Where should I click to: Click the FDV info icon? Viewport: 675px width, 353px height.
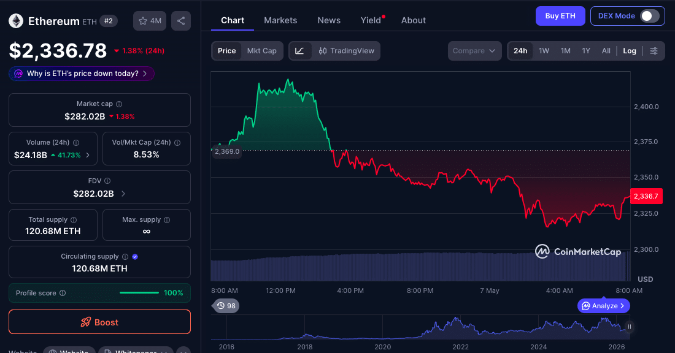(107, 181)
